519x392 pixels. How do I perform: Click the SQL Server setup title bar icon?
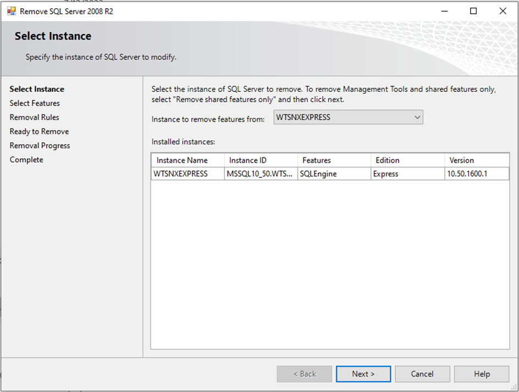click(x=12, y=11)
